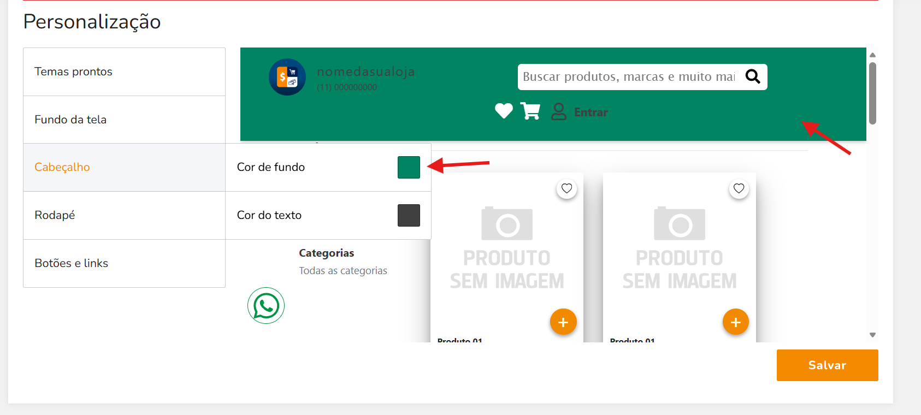Screen dimensions: 921x415
Task: Open the Temas prontos section
Action: tap(124, 72)
